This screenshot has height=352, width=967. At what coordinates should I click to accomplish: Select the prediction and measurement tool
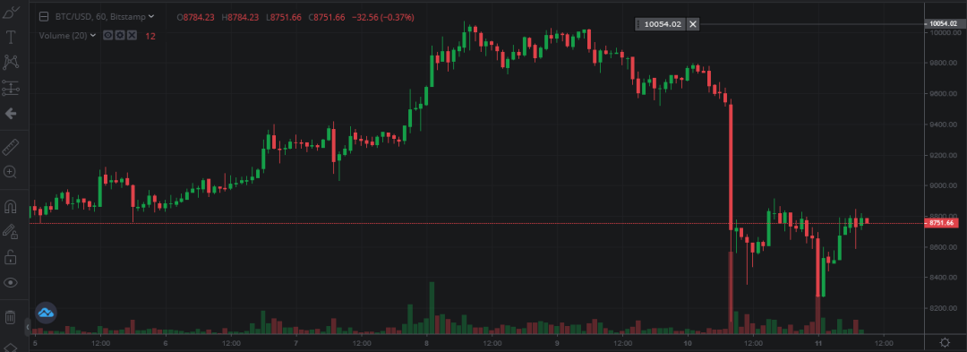(11, 88)
